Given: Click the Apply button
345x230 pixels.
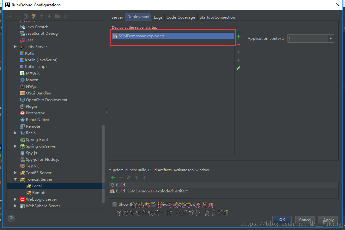Looking at the screenshot, I should 328,220.
